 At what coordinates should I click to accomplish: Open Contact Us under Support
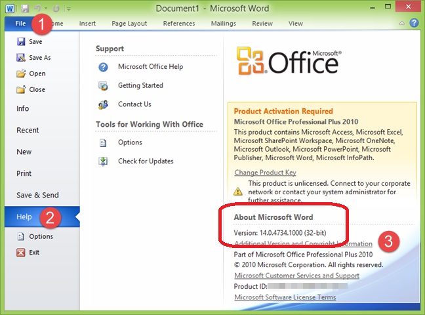[x=134, y=104]
